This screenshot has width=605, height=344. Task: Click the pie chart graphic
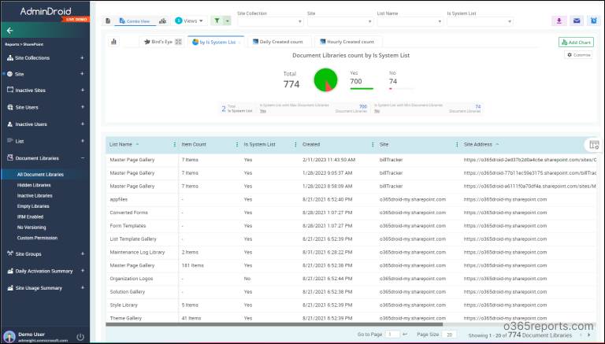(325, 80)
